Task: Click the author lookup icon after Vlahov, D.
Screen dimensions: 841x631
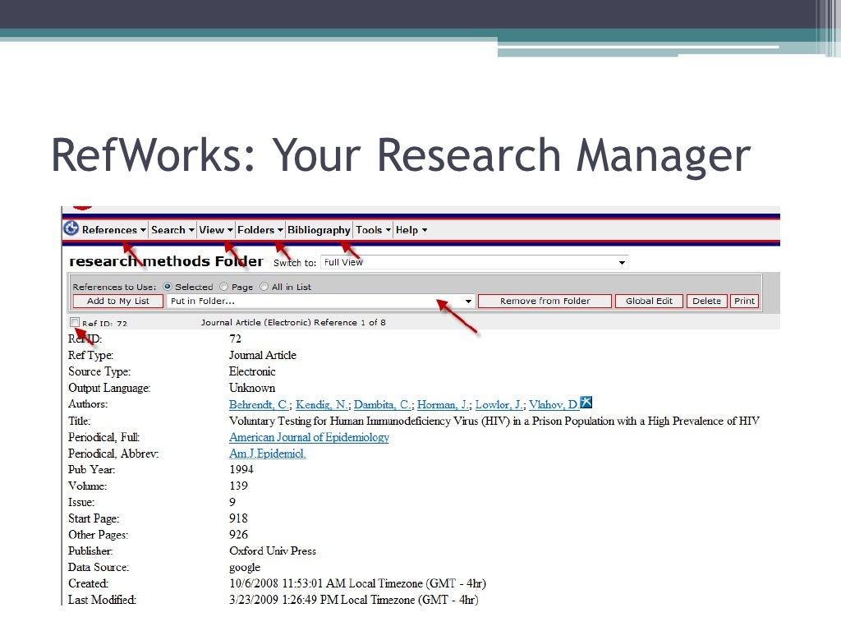Action: click(586, 403)
